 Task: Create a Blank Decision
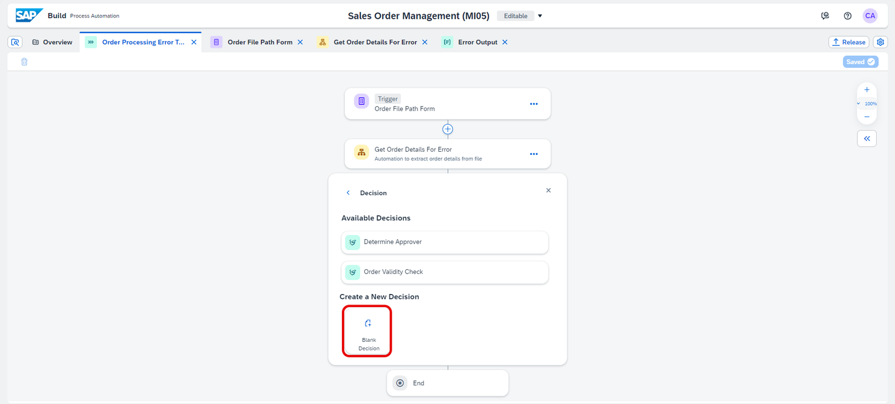pyautogui.click(x=367, y=331)
